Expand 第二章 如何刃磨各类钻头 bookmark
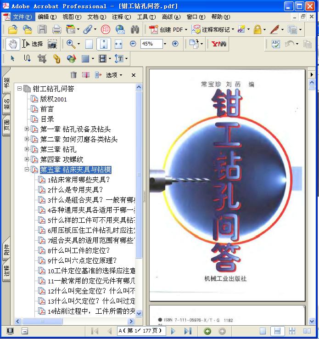Viewport: 319px width, 339px height. pyautogui.click(x=27, y=139)
